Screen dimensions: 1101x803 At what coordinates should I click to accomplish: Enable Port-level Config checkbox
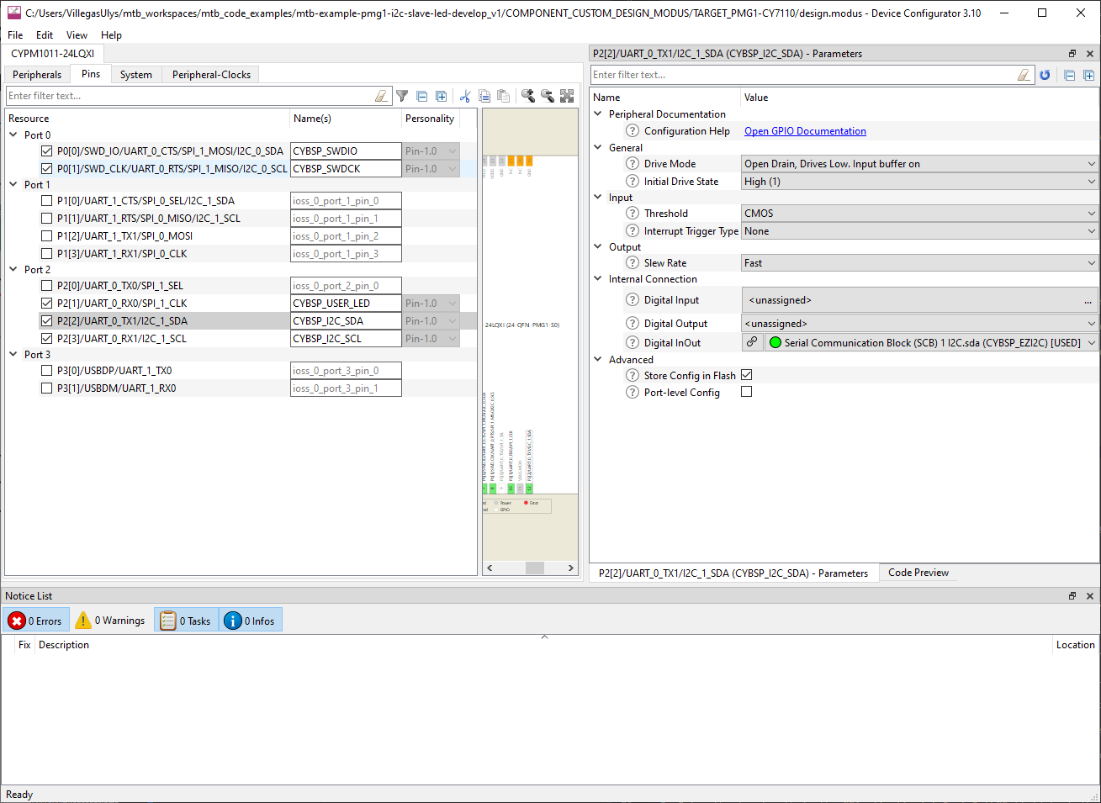(746, 392)
